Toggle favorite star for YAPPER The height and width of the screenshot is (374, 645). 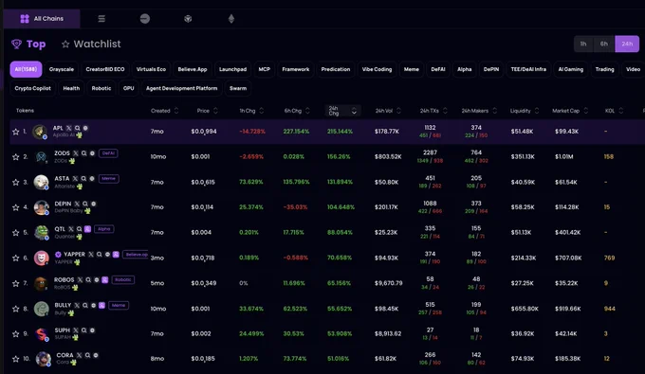[x=15, y=258]
